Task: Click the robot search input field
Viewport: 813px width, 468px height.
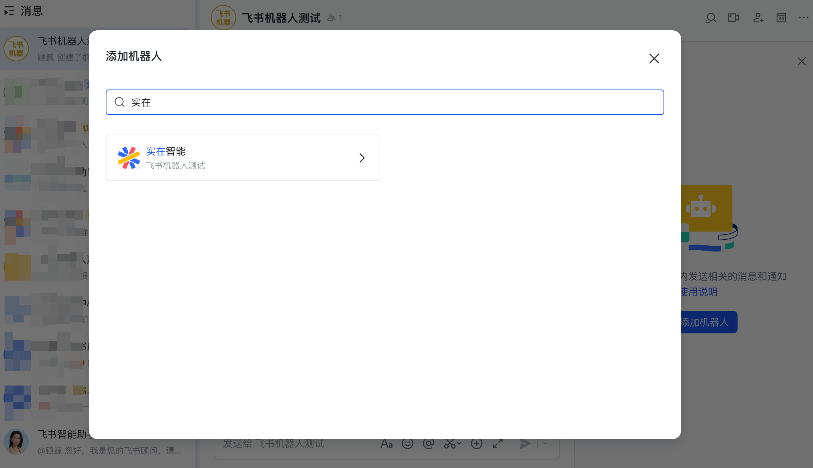Action: [x=385, y=102]
